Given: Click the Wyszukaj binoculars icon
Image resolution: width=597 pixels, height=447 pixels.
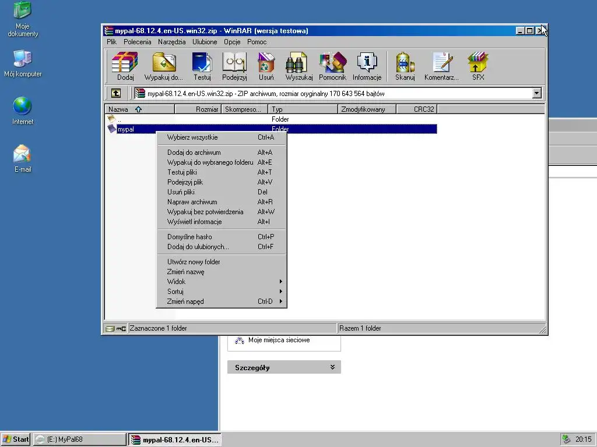Looking at the screenshot, I should tap(299, 66).
